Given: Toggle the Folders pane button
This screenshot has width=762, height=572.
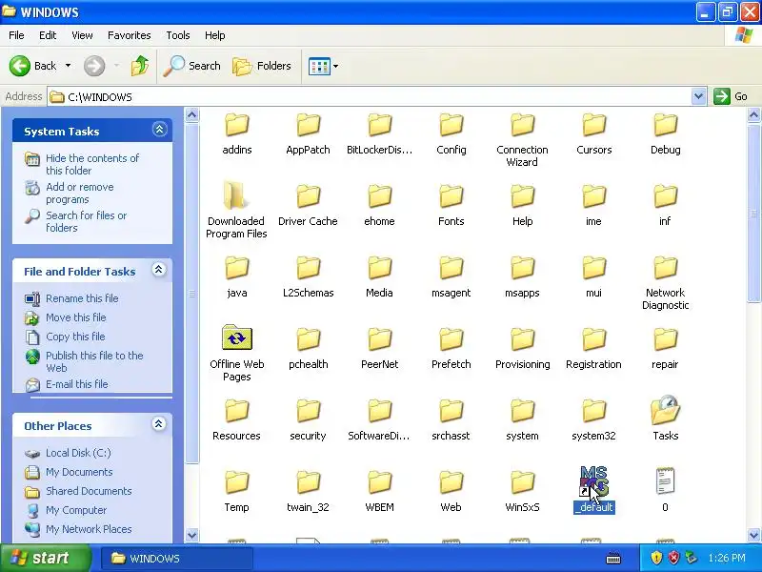Looking at the screenshot, I should click(262, 66).
